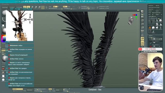This screenshot has height=93, width=165.
Task: Click the AAHalf view icon
Action: [x=142, y=28]
